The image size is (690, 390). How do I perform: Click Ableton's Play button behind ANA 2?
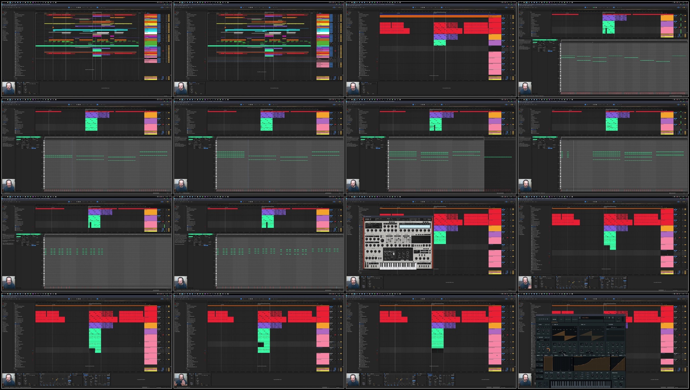pyautogui.click(x=421, y=202)
